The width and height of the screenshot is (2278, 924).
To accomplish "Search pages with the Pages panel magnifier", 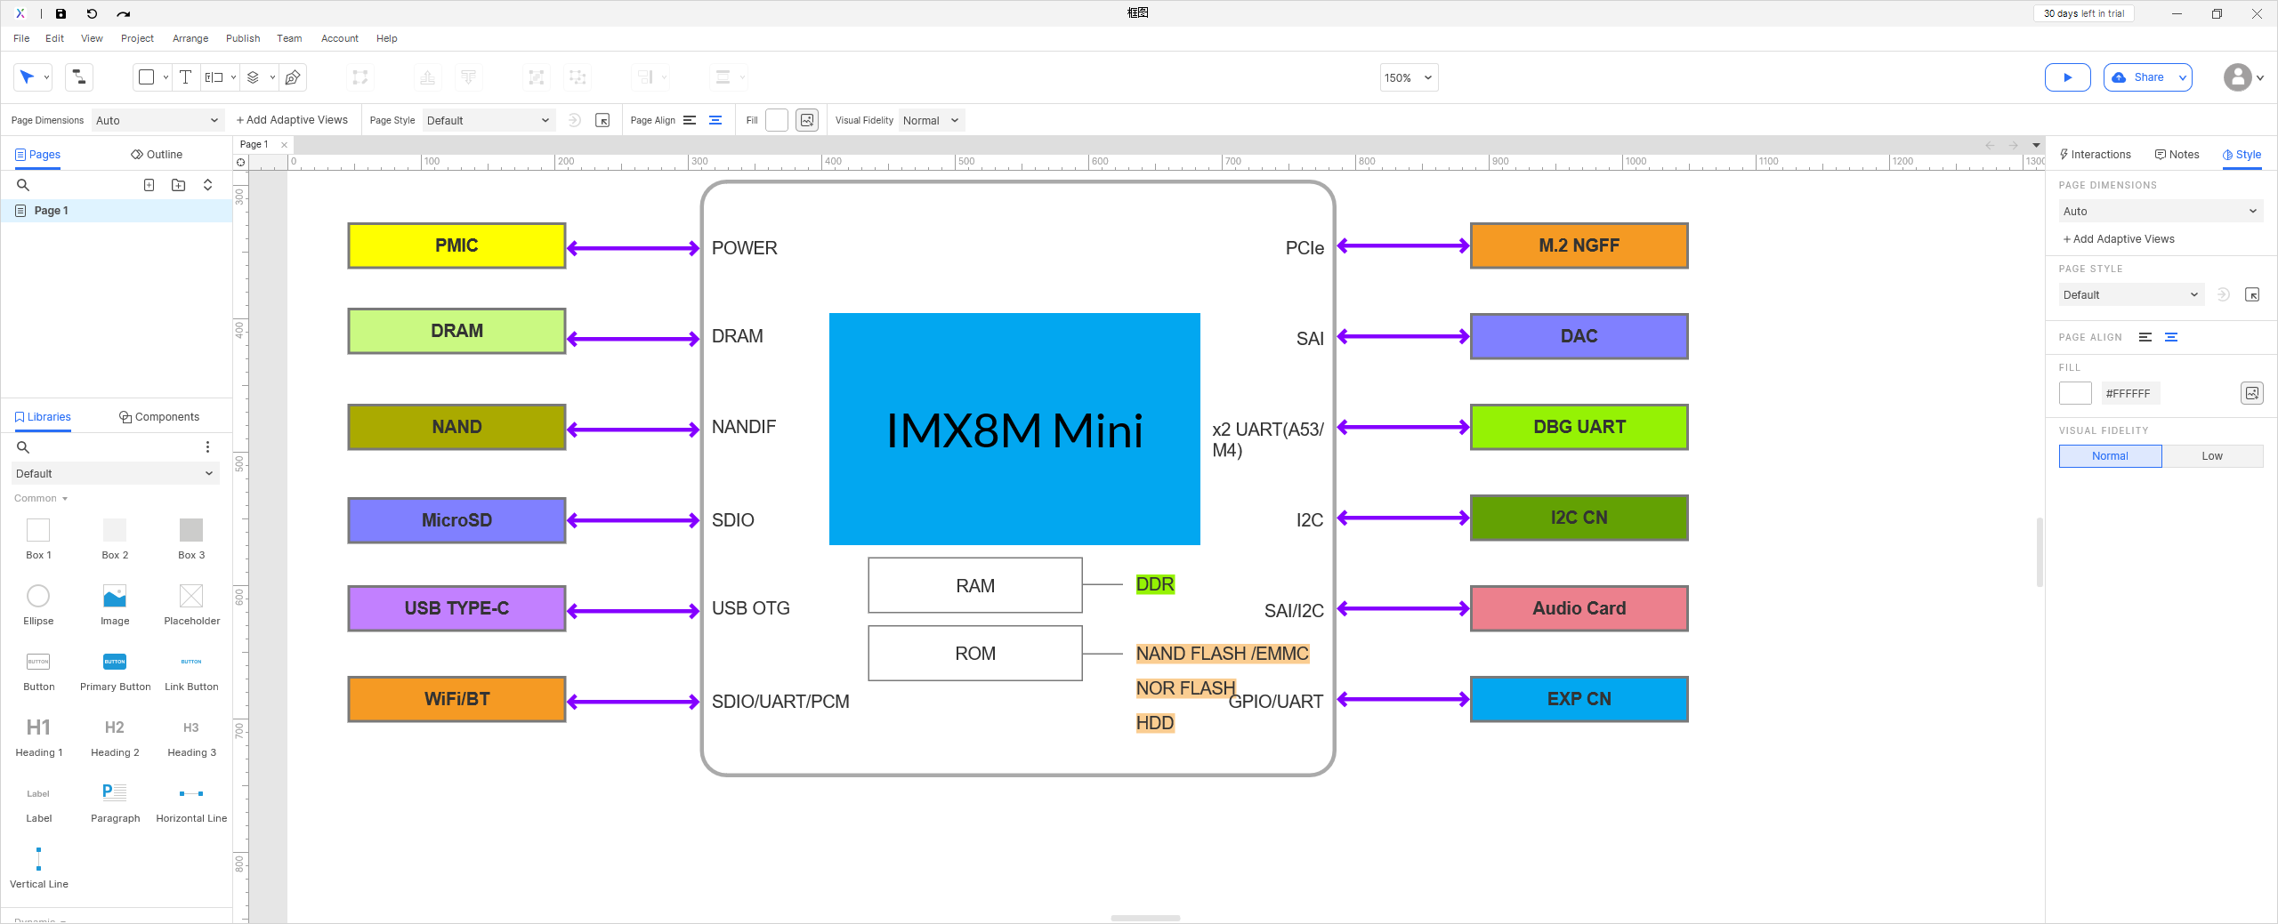I will tap(23, 185).
